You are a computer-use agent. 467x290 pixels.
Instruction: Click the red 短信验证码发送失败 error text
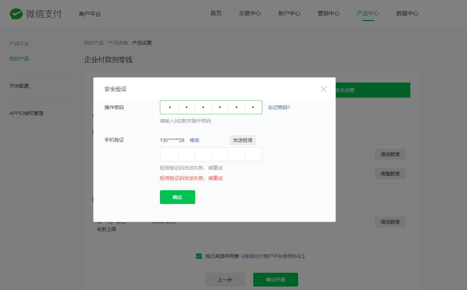pyautogui.click(x=191, y=178)
